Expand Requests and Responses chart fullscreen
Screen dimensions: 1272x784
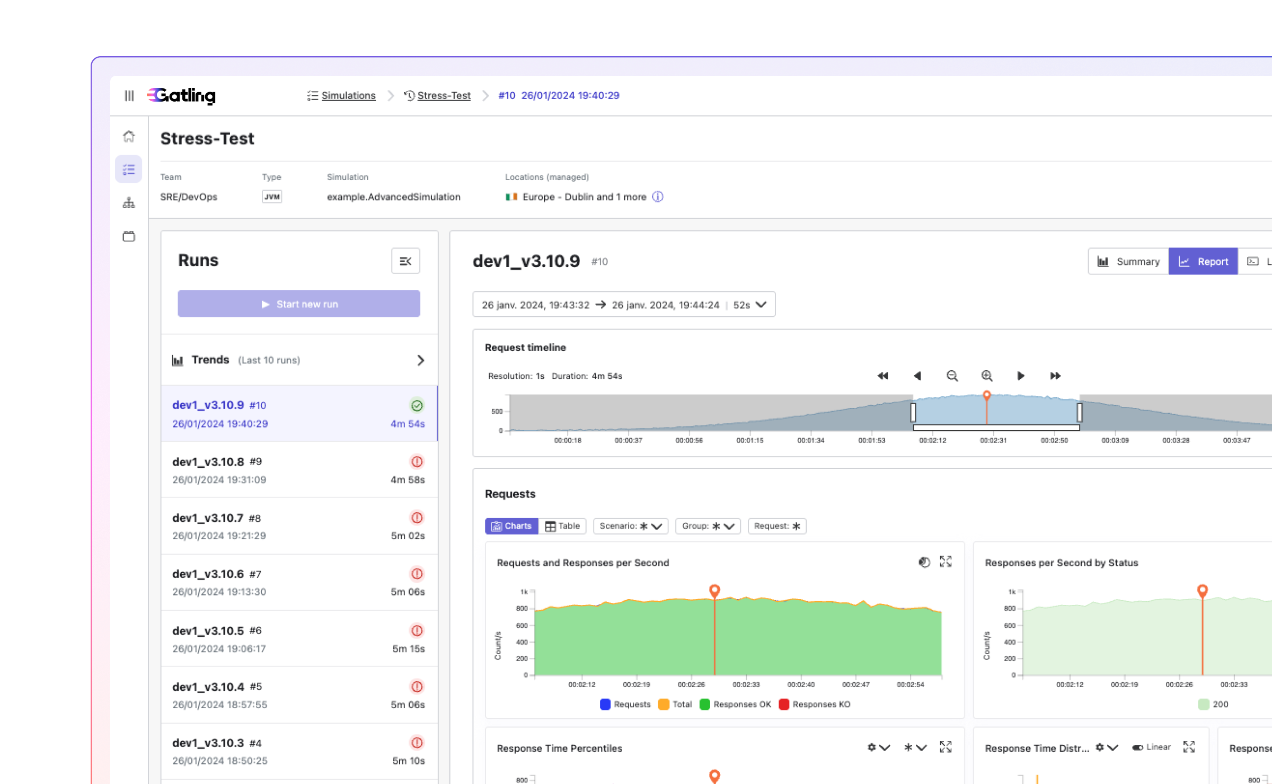[946, 562]
